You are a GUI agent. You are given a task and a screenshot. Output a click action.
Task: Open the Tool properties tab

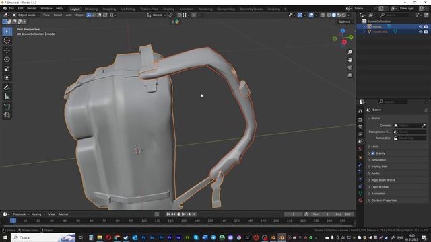pos(360,111)
